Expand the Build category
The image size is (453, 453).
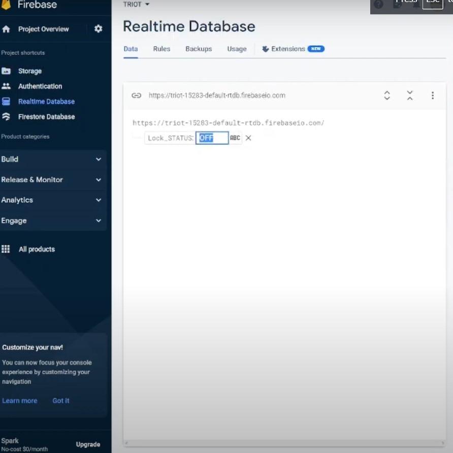click(x=98, y=159)
